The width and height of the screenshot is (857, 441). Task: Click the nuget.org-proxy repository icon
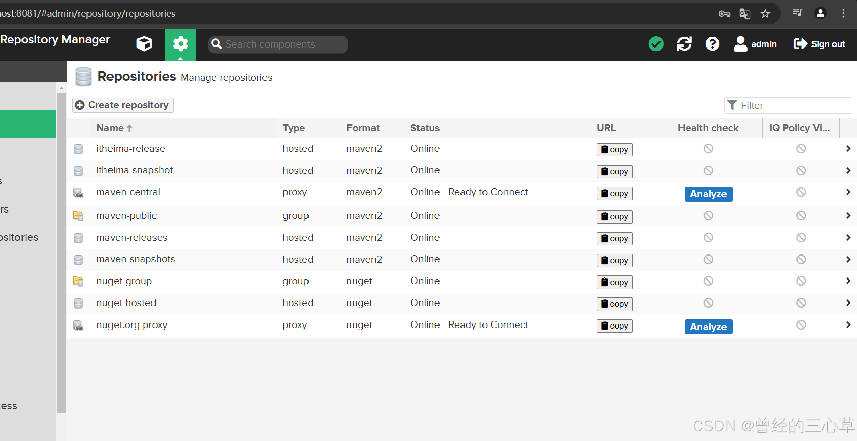[x=78, y=326]
